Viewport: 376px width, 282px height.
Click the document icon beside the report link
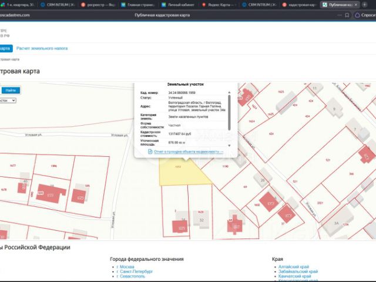point(150,152)
